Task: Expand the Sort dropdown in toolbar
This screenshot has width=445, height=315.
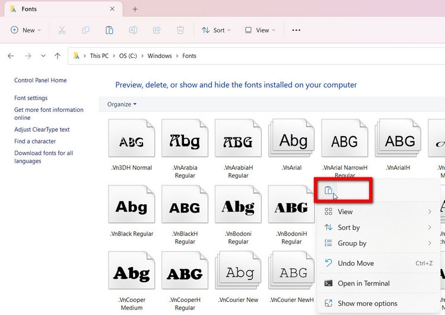Action: click(x=216, y=30)
